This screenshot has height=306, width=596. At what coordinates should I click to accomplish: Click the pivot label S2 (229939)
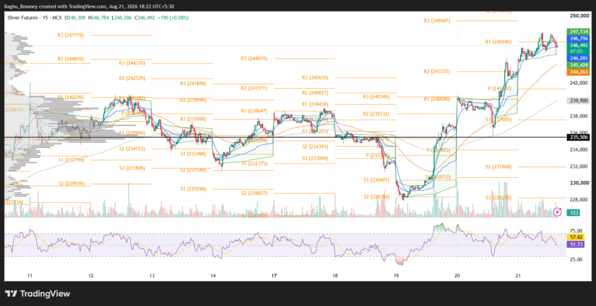tap(70, 184)
